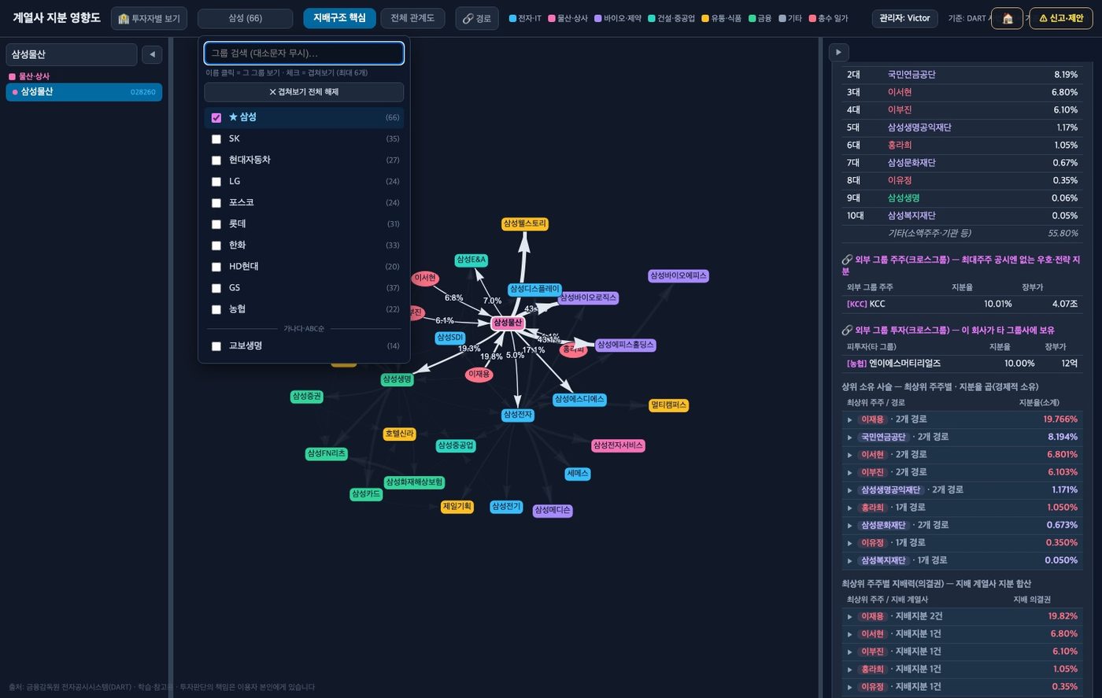
Task: Click the 삼성메디슨 graph node
Action: [553, 511]
